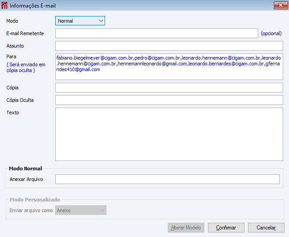Open the Modo dropdown showing Normal
The height and width of the screenshot is (237, 289).
click(x=80, y=21)
